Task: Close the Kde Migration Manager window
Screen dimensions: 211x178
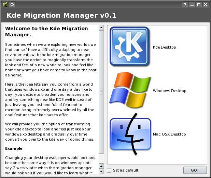Action: pos(206,5)
